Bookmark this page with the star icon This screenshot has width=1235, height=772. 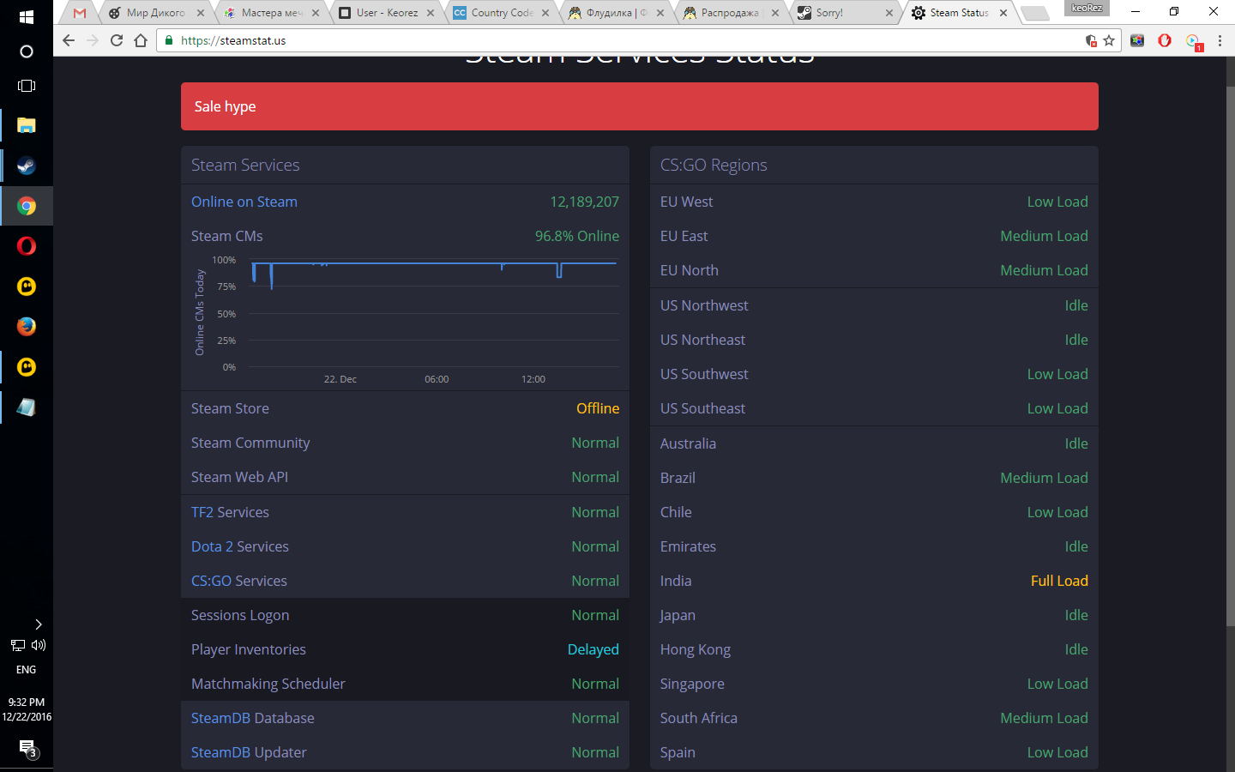click(1109, 40)
